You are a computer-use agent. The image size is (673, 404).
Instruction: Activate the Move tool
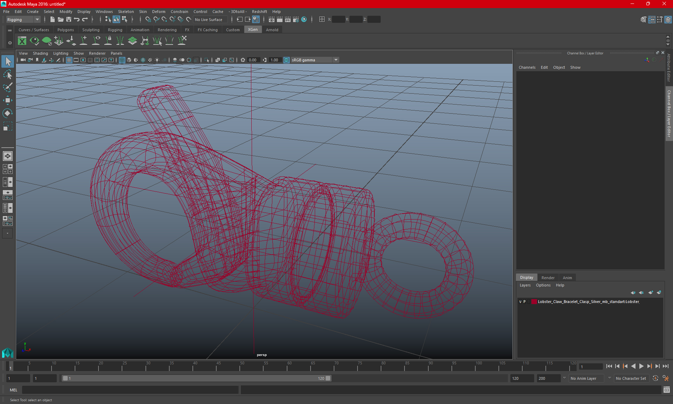pos(7,100)
